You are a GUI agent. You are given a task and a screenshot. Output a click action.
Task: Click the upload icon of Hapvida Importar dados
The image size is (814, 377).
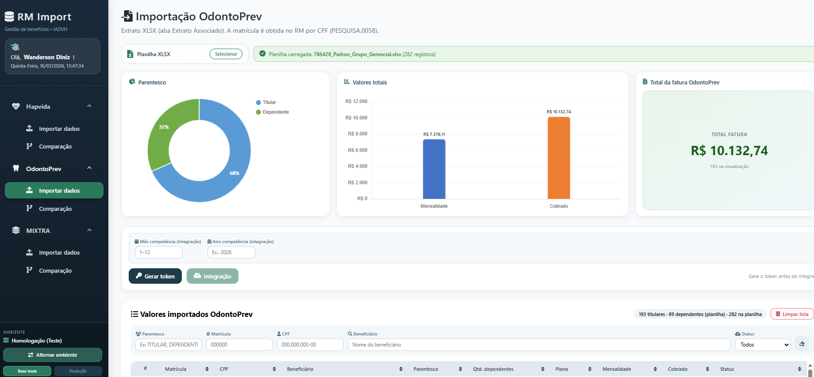30,128
